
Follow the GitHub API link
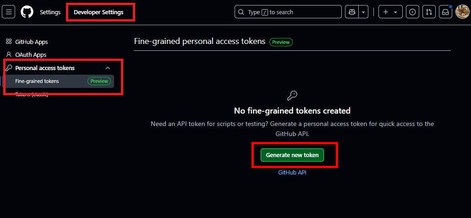pos(292,173)
